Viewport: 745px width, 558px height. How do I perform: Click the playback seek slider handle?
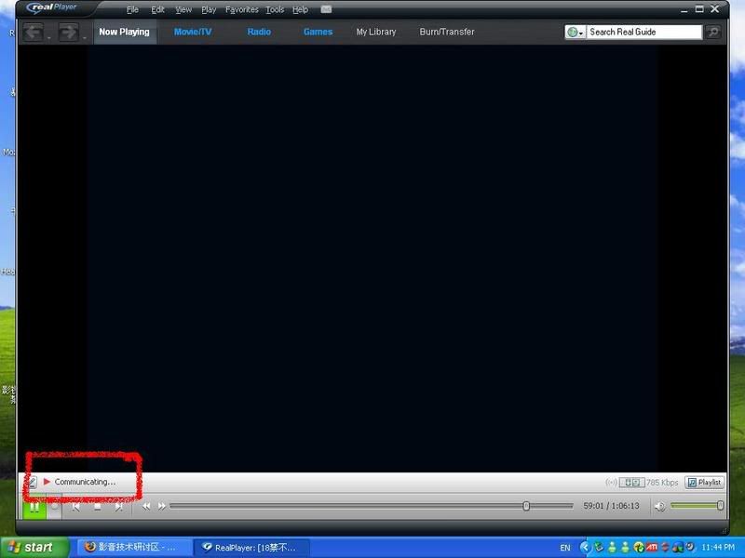(526, 506)
